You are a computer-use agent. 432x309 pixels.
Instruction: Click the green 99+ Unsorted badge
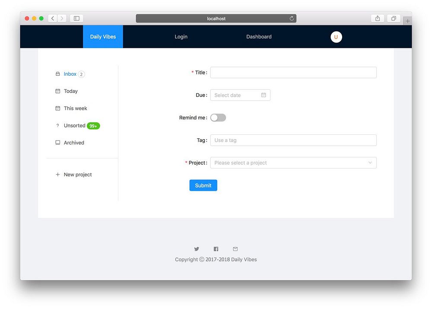93,126
